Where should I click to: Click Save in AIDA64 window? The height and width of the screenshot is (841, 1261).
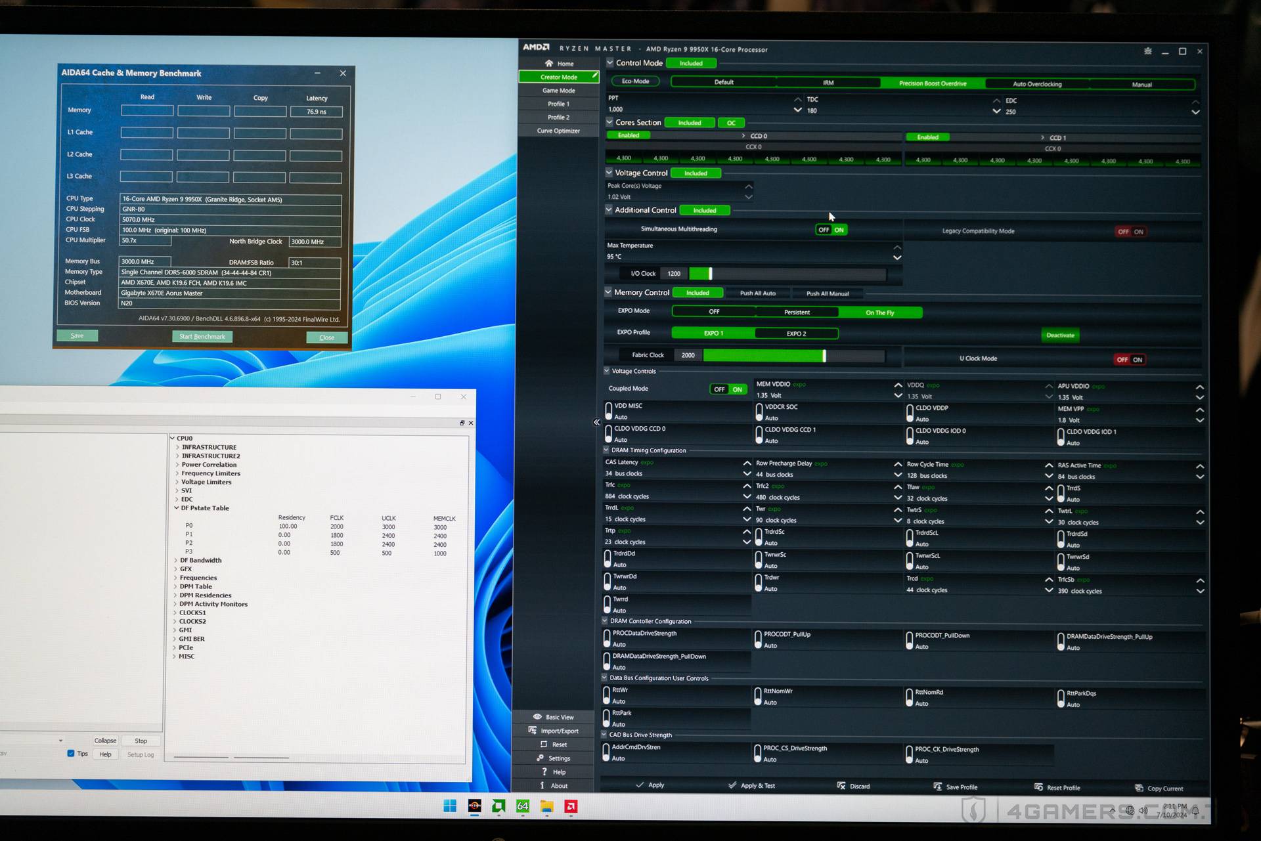click(x=77, y=335)
